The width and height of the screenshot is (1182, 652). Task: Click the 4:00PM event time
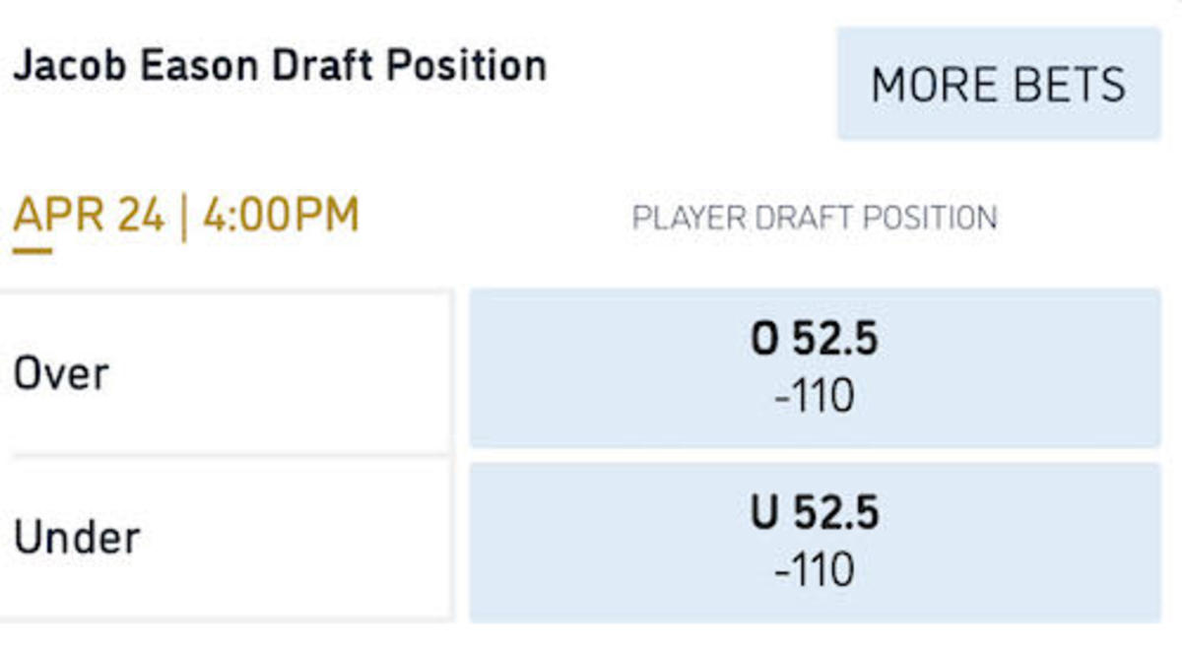[281, 217]
